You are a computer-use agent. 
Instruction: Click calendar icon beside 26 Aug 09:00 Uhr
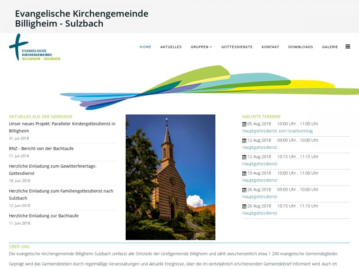click(x=244, y=190)
